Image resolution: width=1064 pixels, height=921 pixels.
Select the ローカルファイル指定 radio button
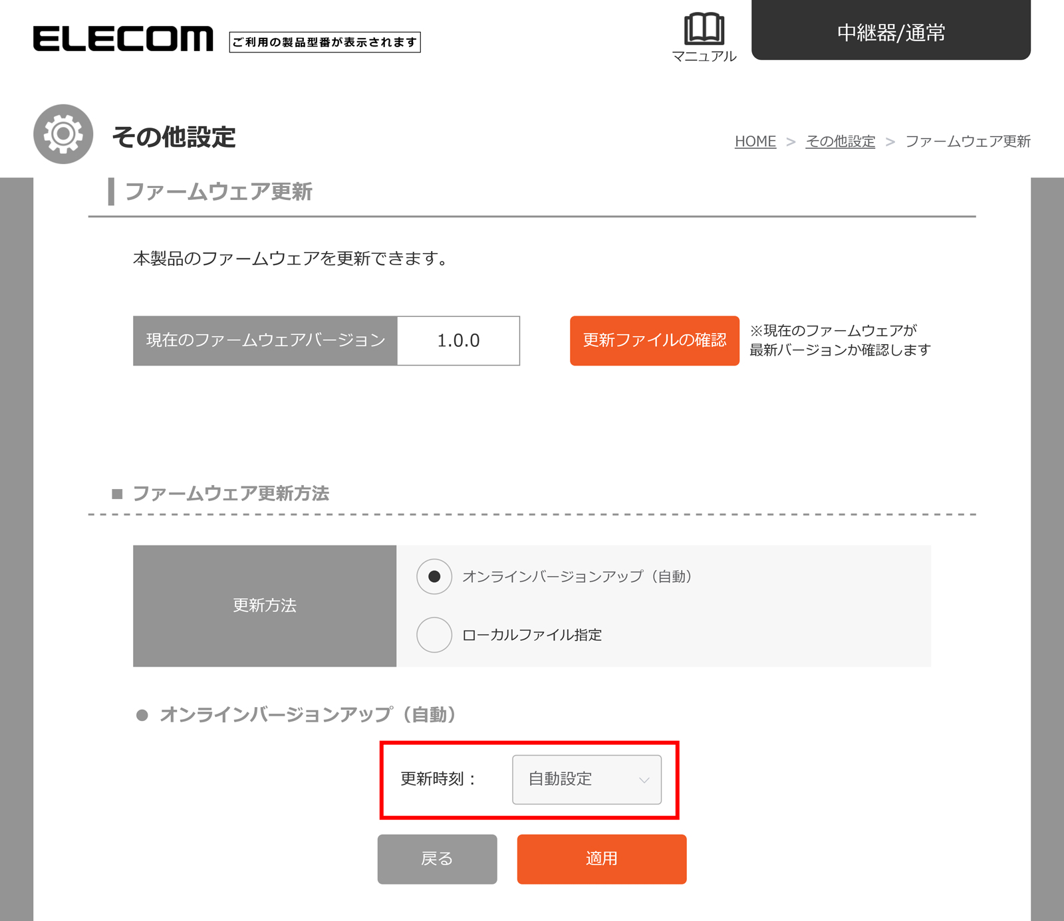[434, 635]
